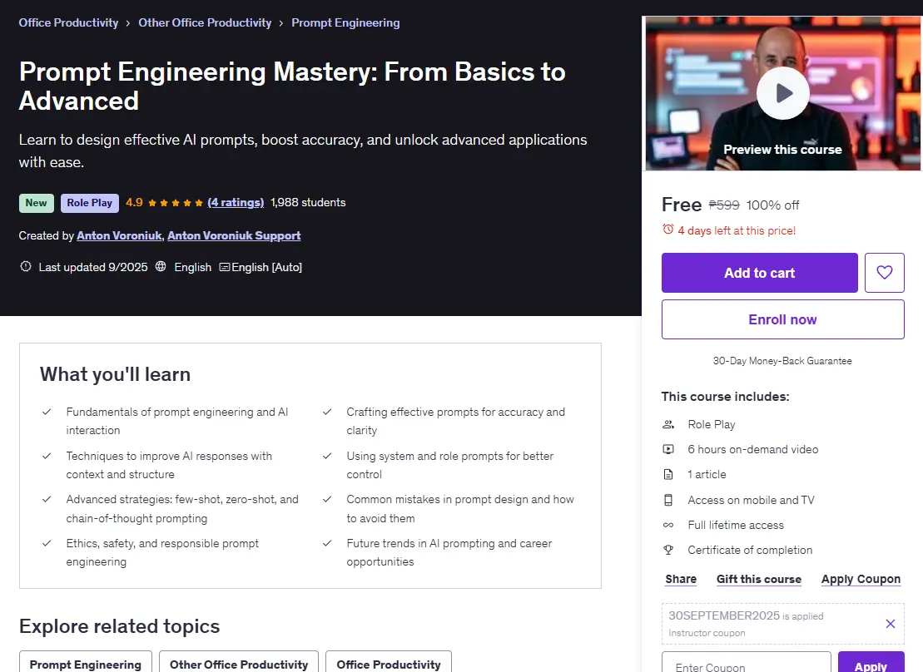The height and width of the screenshot is (672, 923).
Task: Focus the Enter Coupon input field
Action: (746, 664)
